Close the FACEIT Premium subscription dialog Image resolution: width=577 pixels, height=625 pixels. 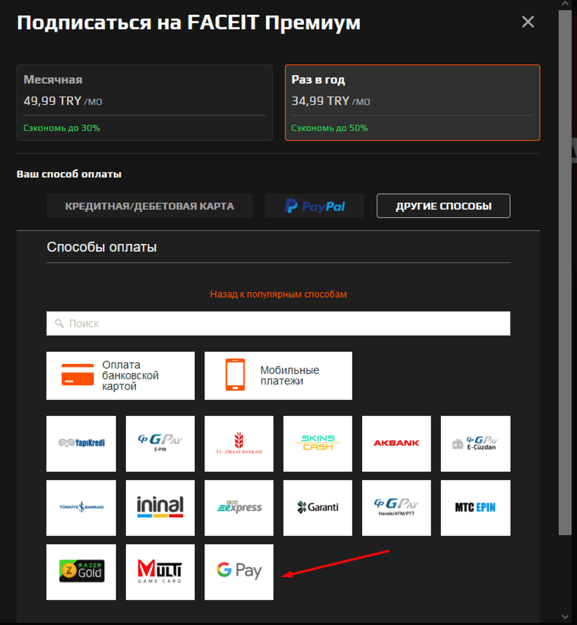[x=528, y=22]
